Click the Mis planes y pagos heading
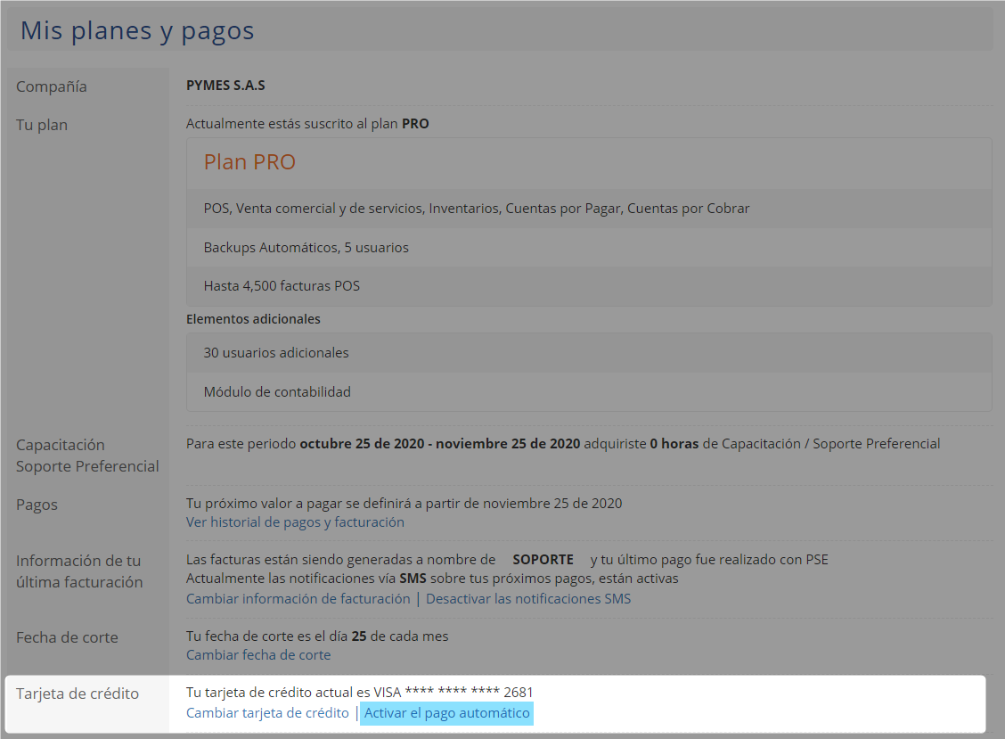The width and height of the screenshot is (1005, 739). click(x=137, y=31)
